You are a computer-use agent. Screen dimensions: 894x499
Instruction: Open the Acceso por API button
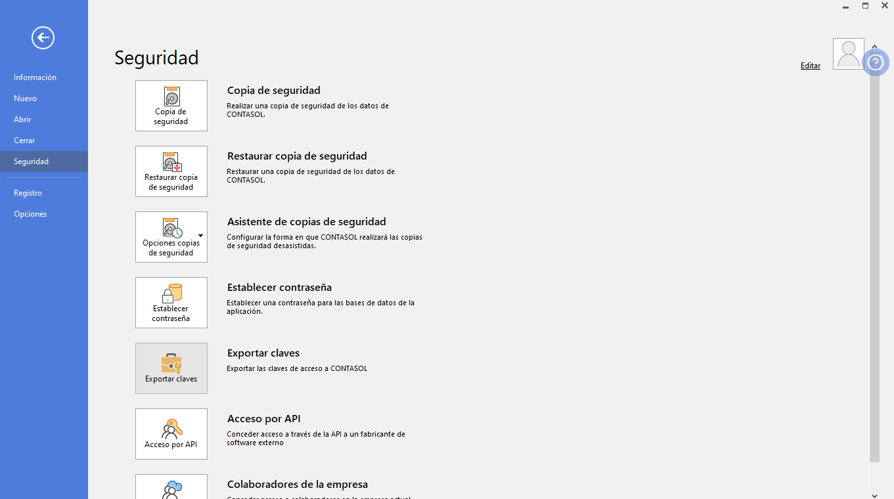tap(171, 434)
